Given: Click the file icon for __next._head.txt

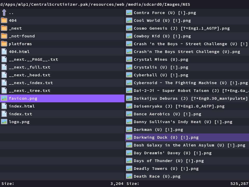Looking at the screenshot, I should click(4, 75).
